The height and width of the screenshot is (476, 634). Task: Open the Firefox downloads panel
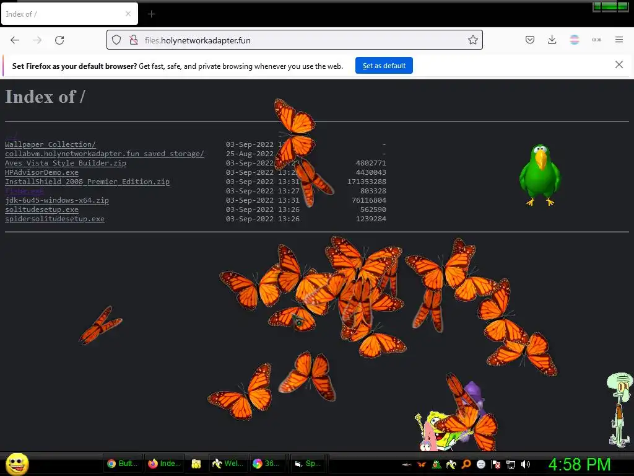pyautogui.click(x=552, y=40)
